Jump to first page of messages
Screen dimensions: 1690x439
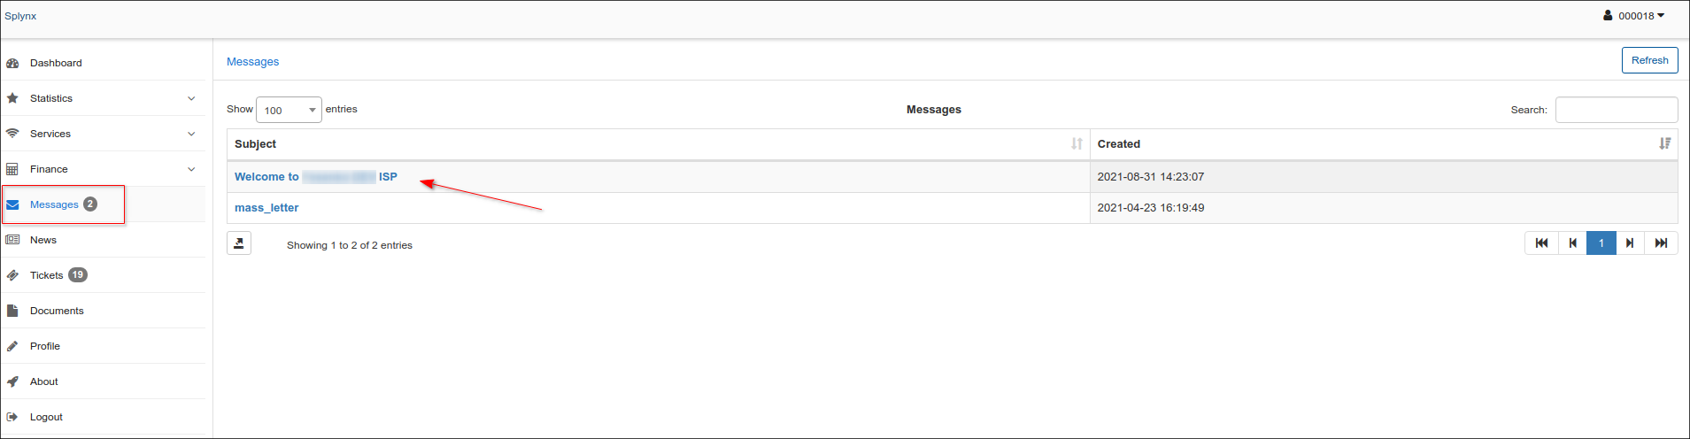1541,243
